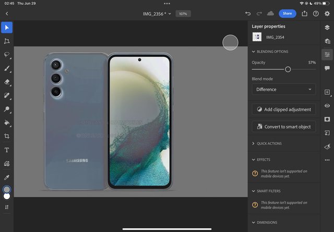
Task: Expand the Quick Actions section
Action: (254, 143)
